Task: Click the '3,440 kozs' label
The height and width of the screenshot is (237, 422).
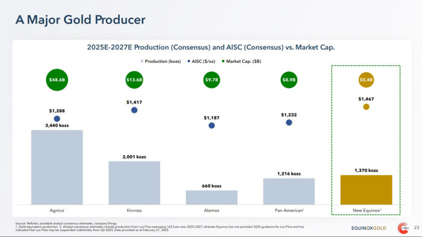Action: pos(57,125)
